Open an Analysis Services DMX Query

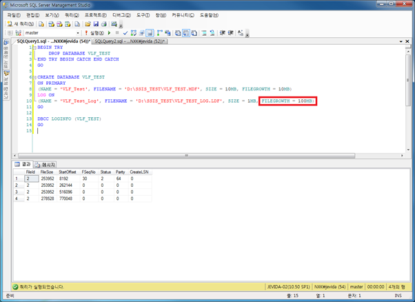pyautogui.click(x=59, y=24)
